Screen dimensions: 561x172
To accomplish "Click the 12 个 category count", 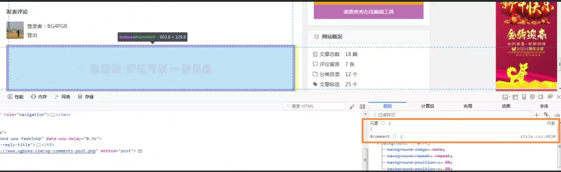I will (x=352, y=74).
